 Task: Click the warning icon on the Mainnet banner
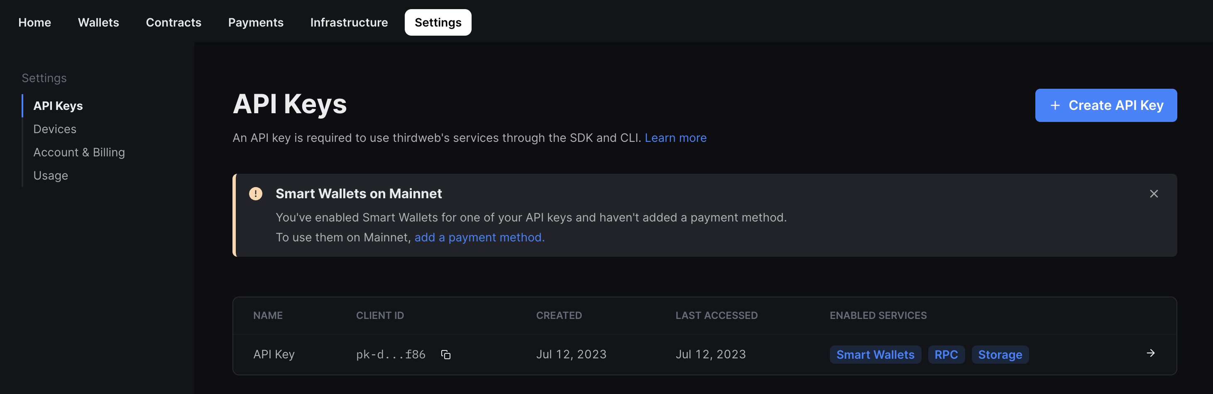click(255, 193)
